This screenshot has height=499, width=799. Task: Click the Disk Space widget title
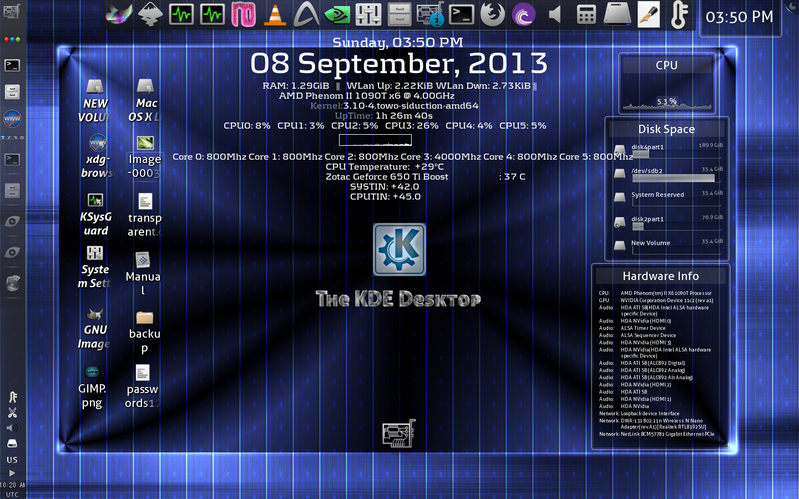666,129
